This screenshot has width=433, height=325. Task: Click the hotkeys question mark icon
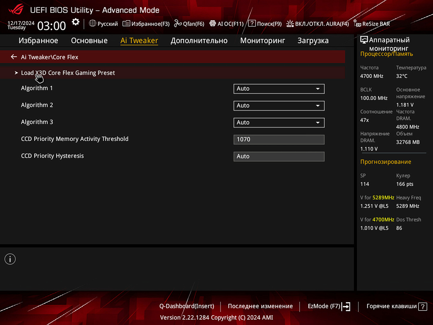423,307
